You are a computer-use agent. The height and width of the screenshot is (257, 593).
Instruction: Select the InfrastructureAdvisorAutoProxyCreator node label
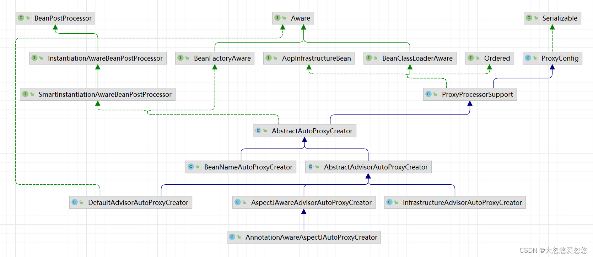[x=462, y=202]
